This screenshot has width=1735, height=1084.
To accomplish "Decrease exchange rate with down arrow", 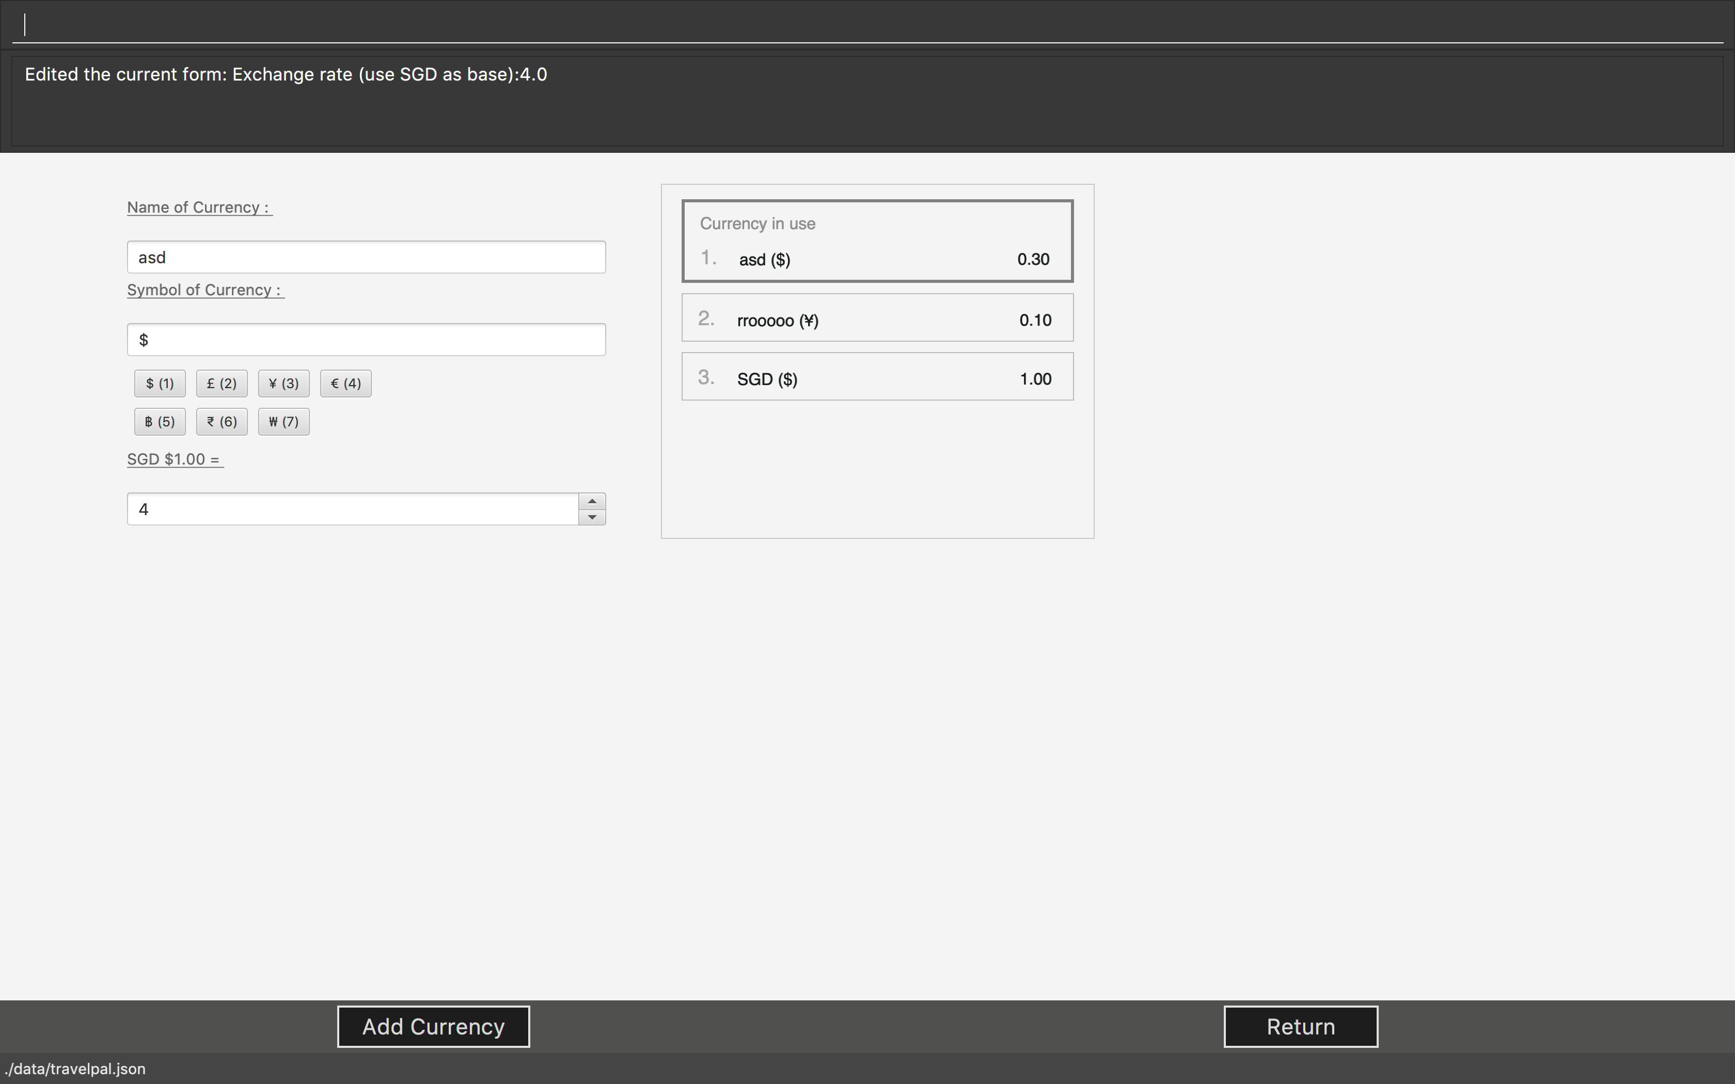I will (591, 517).
